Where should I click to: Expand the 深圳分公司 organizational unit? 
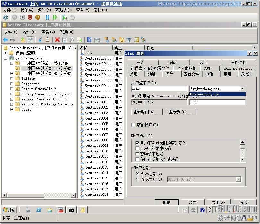tap(12, 73)
